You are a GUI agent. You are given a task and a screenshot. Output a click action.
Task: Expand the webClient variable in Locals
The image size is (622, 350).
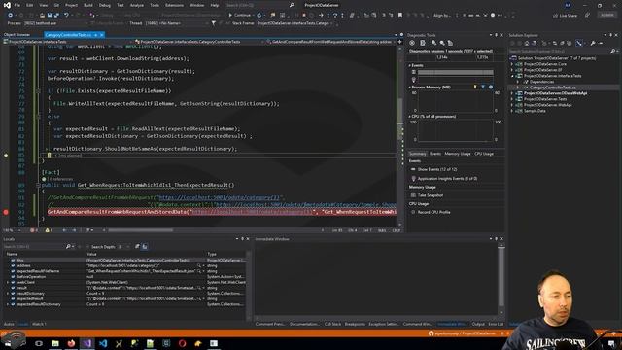click(8, 282)
